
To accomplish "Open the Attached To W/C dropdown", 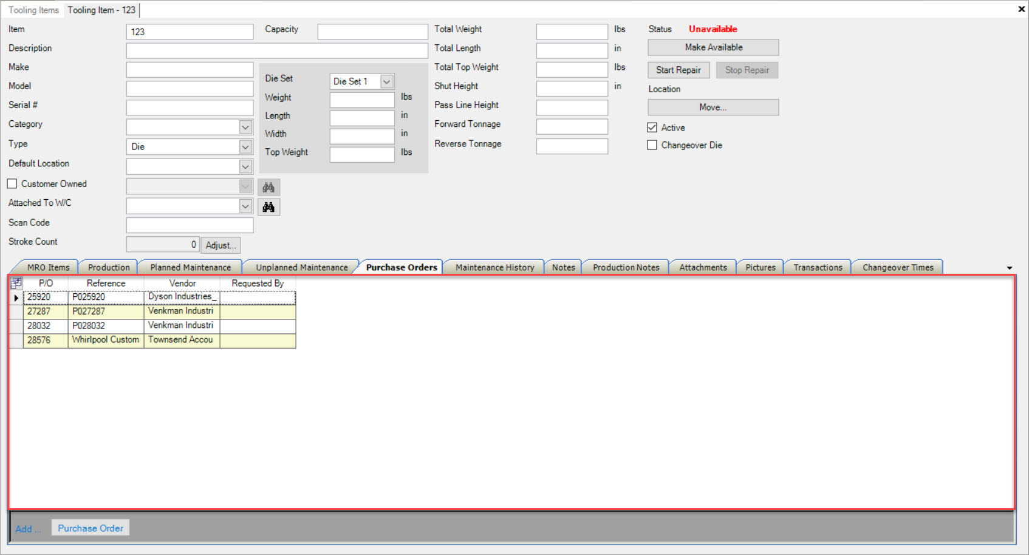I will [x=245, y=206].
